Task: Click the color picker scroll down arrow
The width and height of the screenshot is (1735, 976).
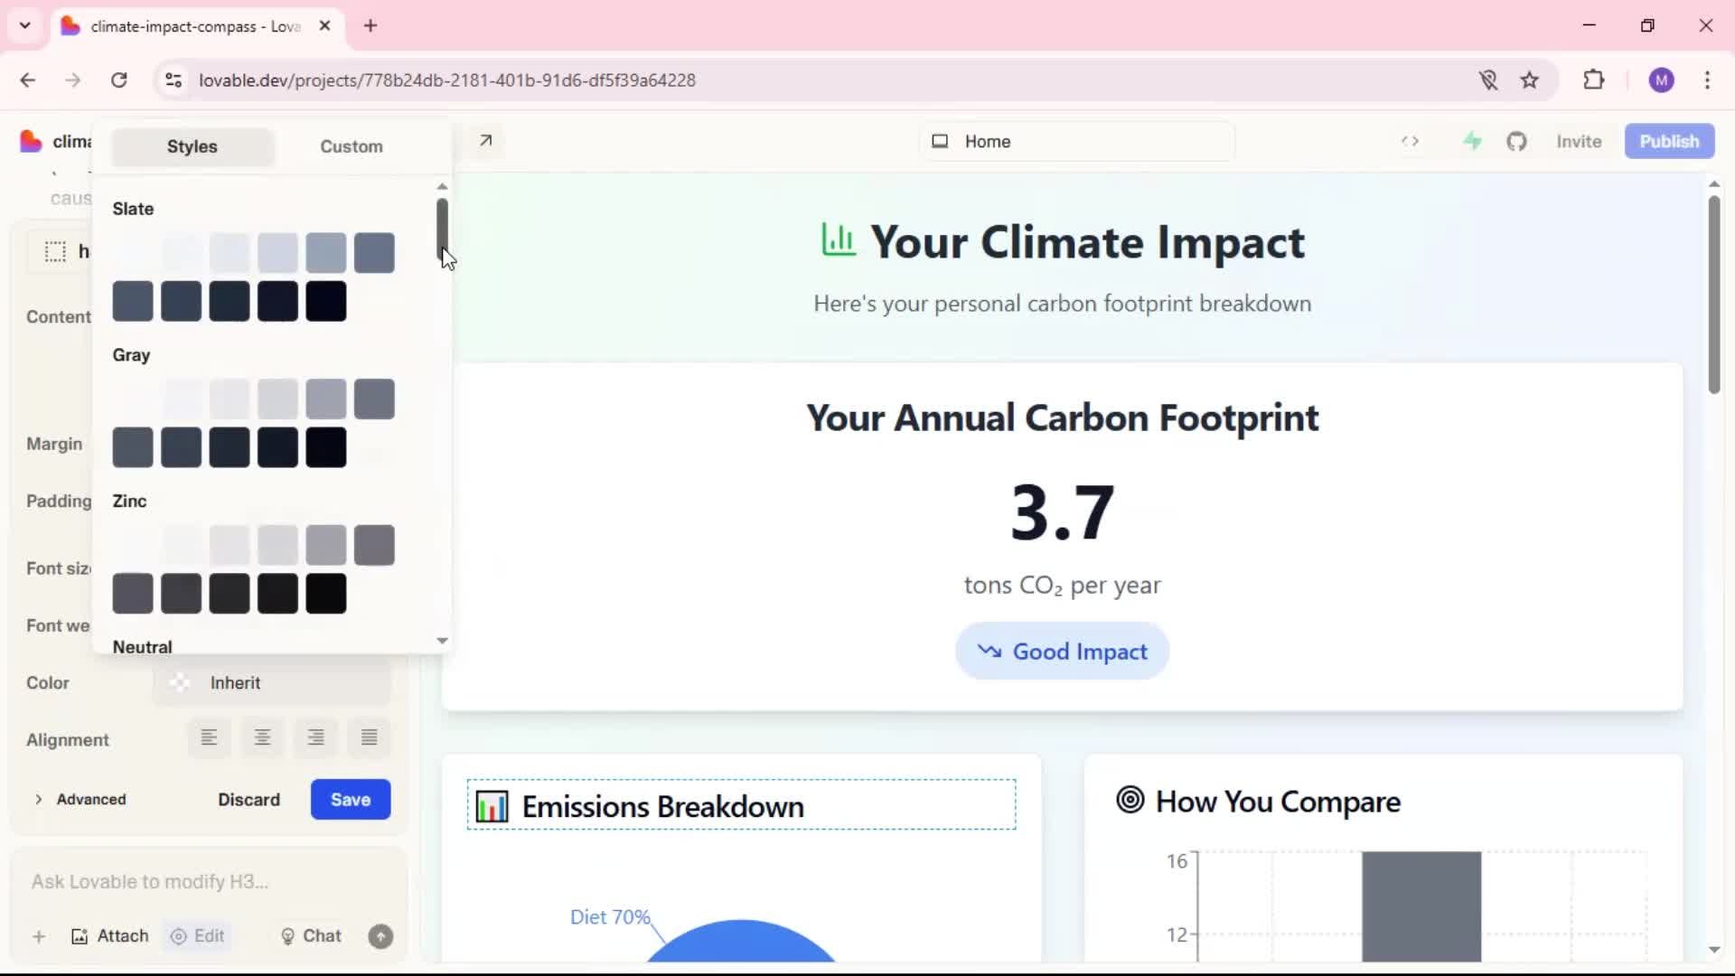Action: (x=442, y=640)
